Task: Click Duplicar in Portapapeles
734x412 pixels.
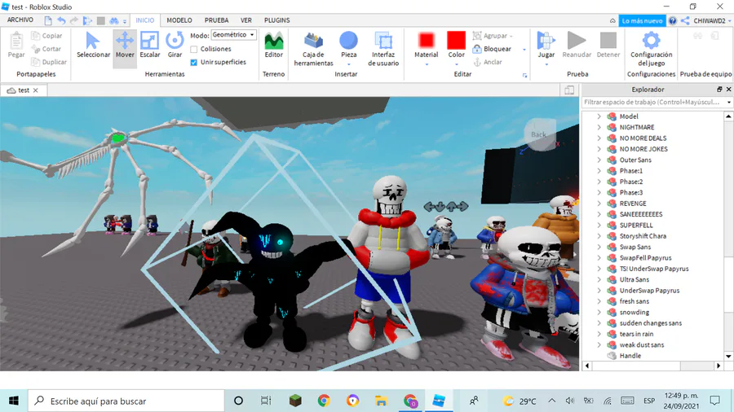Action: [x=49, y=62]
